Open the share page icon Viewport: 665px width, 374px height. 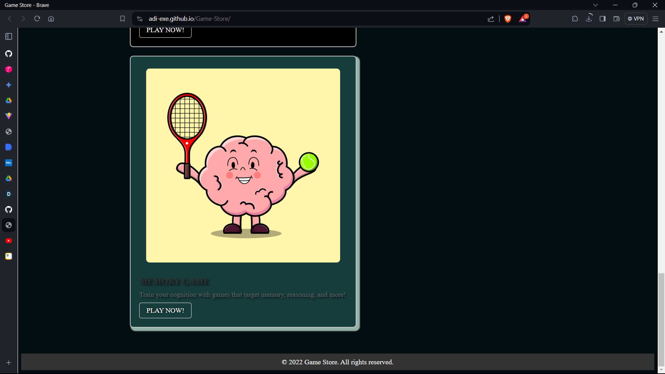491,19
